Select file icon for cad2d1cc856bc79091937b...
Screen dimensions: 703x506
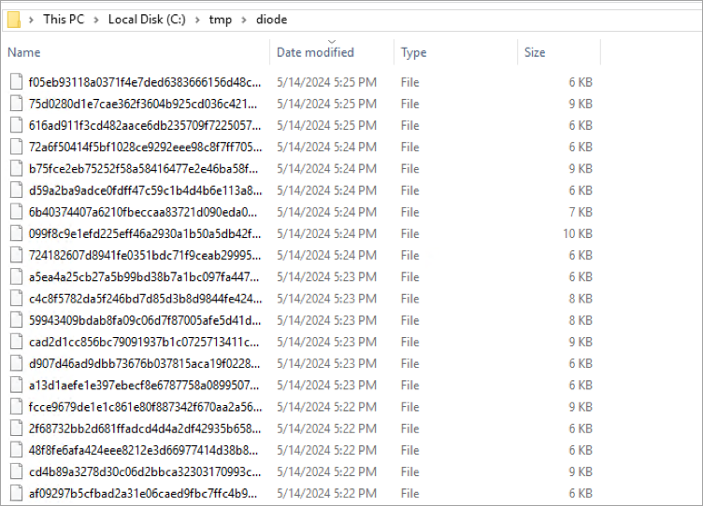click(17, 342)
